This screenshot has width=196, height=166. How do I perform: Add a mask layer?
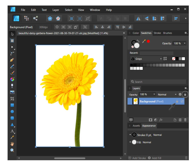pyautogui.click(x=151, y=120)
